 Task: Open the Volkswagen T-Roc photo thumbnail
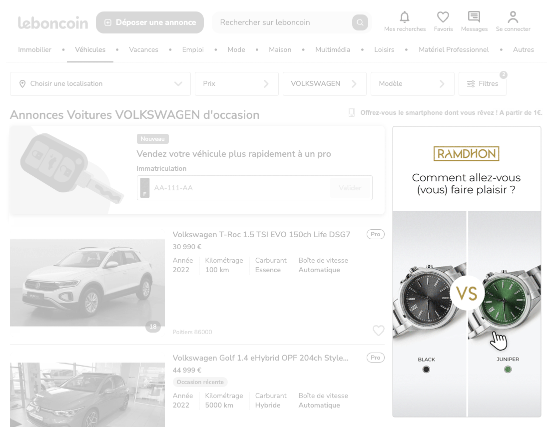coord(87,283)
